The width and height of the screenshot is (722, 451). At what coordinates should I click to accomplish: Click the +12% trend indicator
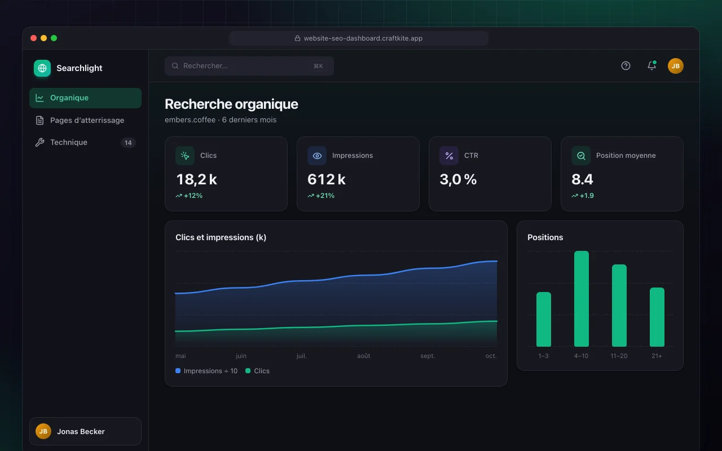tap(189, 196)
